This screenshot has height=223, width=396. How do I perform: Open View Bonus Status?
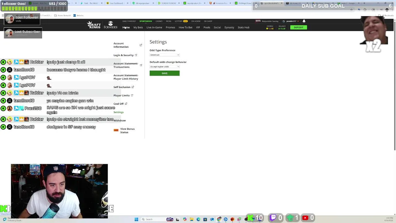pos(127,130)
